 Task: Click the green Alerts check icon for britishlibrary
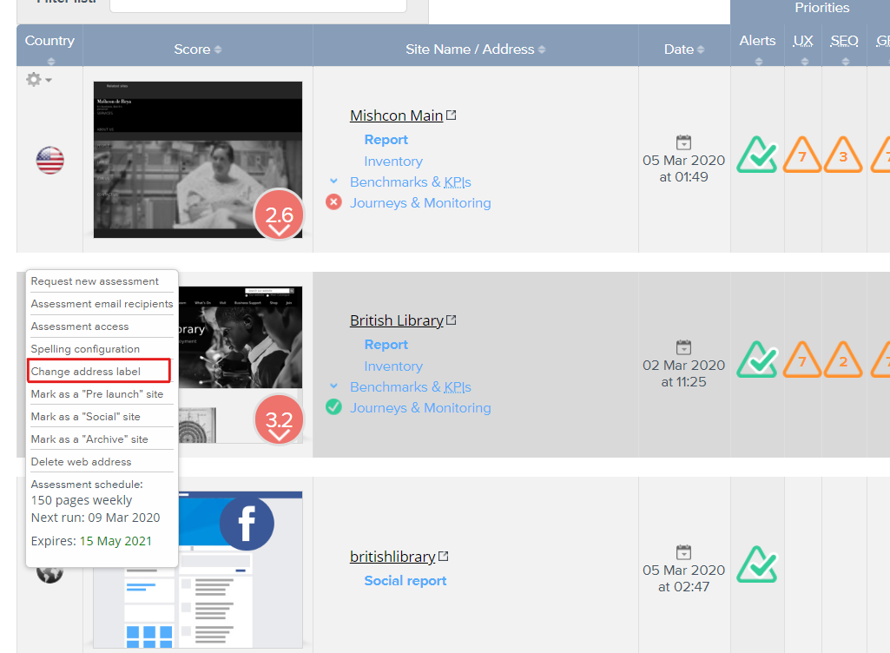tap(757, 564)
